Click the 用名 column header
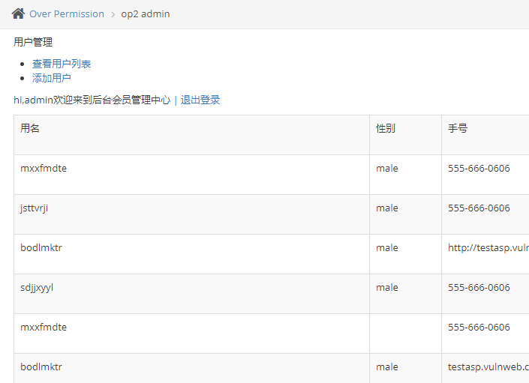 tap(191, 135)
